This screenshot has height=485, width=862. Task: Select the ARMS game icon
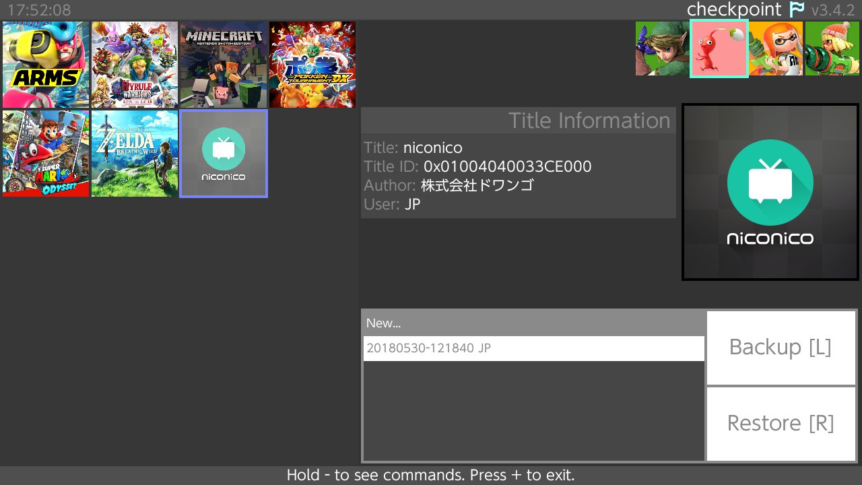point(46,65)
